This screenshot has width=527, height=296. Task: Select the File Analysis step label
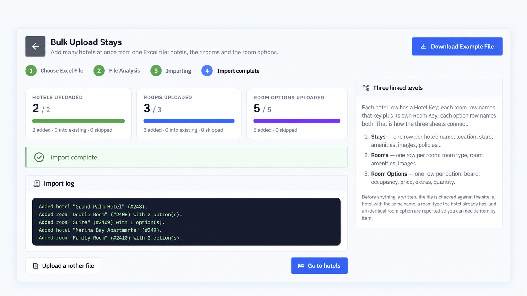pyautogui.click(x=125, y=71)
